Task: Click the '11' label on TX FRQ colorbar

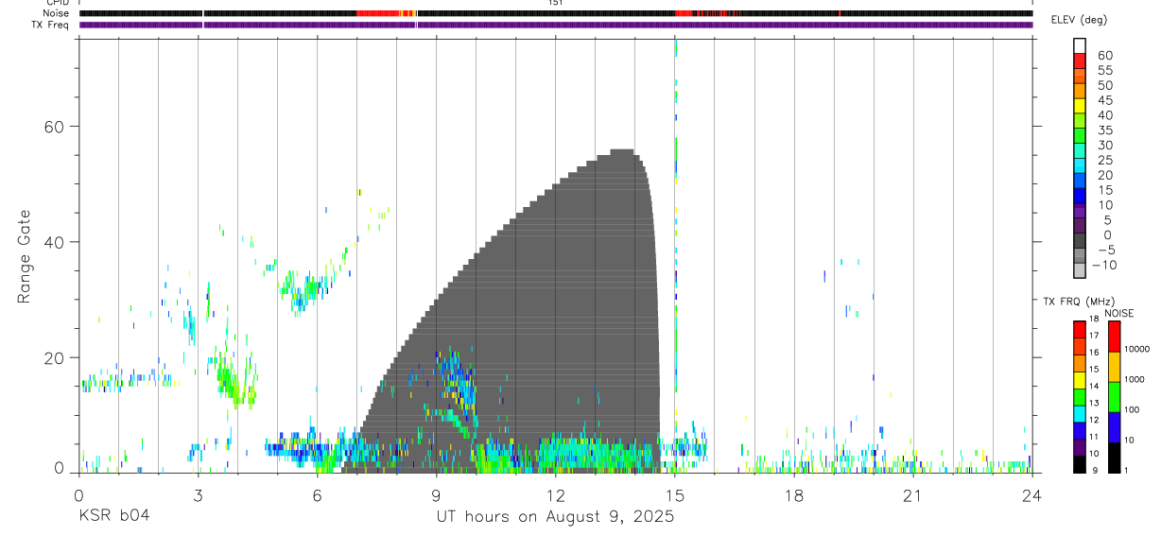Action: point(1094,437)
